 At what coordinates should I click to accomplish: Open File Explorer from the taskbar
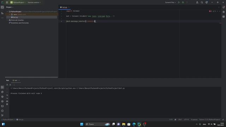click(124, 124)
